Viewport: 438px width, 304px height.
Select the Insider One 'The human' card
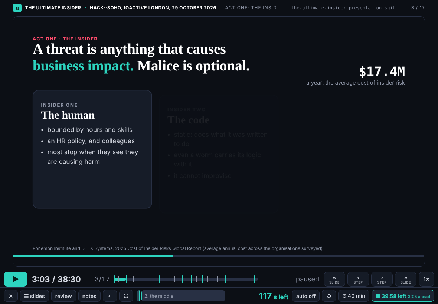click(x=92, y=149)
